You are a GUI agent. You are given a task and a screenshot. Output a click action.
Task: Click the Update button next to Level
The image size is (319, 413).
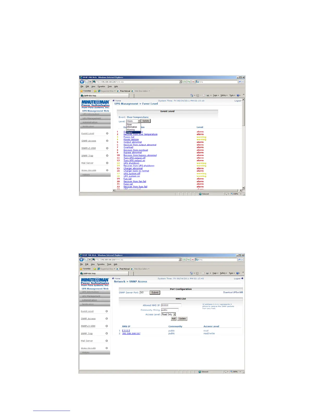pyautogui.click(x=146, y=121)
